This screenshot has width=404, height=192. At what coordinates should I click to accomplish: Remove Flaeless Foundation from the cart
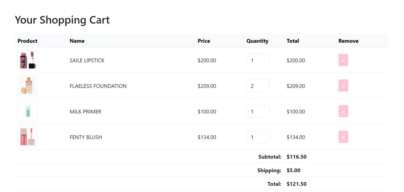click(343, 86)
